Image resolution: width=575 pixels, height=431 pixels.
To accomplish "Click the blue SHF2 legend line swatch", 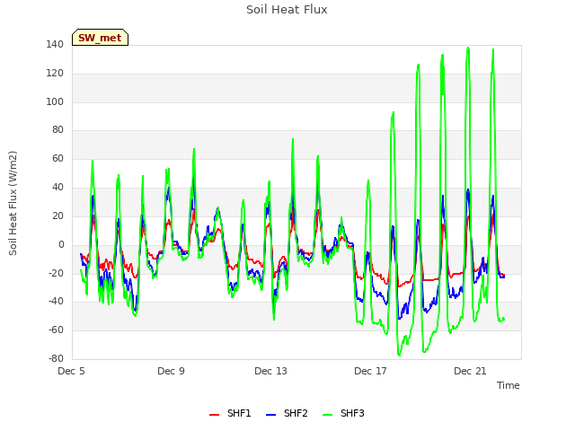I will (x=270, y=415).
